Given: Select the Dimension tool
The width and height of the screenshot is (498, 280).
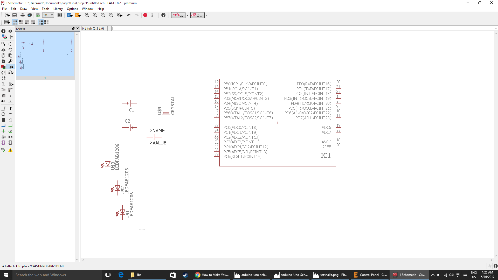Looking at the screenshot, I should pos(10,137).
